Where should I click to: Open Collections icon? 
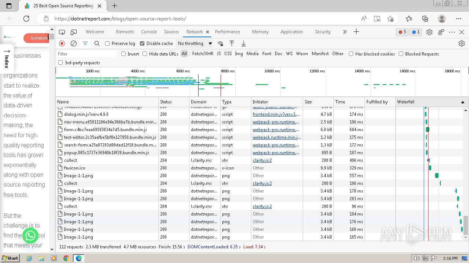tap(425, 19)
